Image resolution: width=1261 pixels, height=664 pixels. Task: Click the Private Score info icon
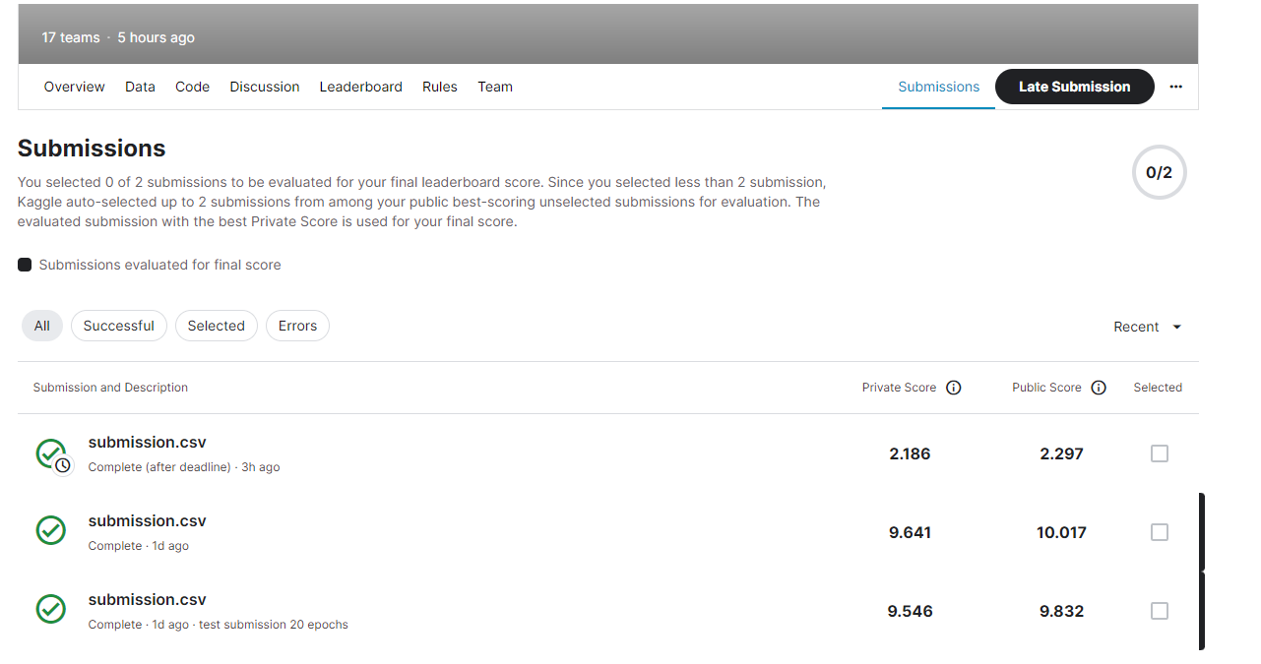(953, 388)
